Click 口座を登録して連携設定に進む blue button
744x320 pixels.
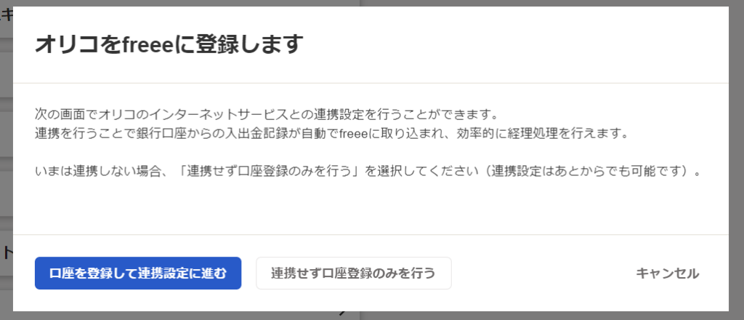(138, 273)
